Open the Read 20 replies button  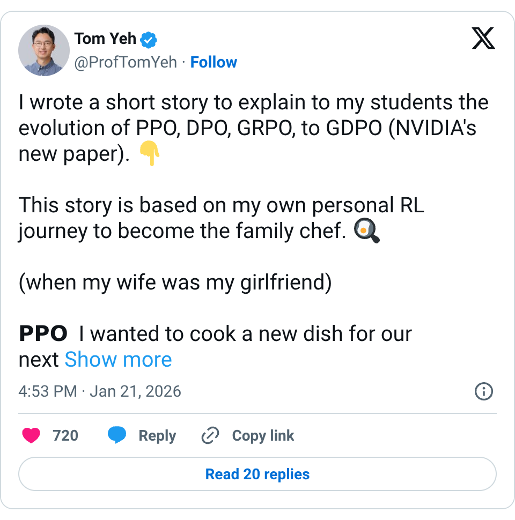(257, 474)
